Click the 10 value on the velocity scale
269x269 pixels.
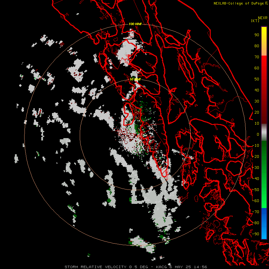coord(257,123)
